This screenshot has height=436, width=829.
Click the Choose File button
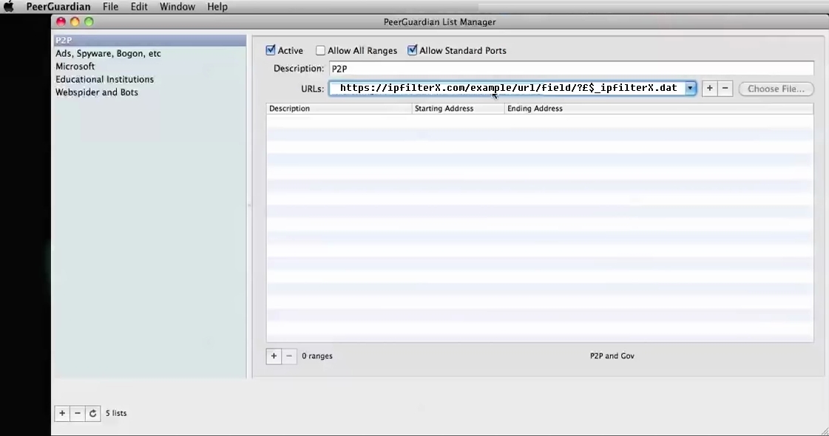776,89
